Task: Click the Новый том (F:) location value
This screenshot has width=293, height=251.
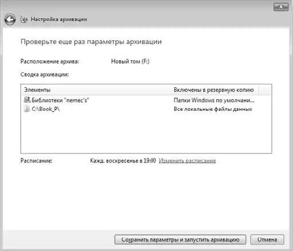Action: coord(130,61)
